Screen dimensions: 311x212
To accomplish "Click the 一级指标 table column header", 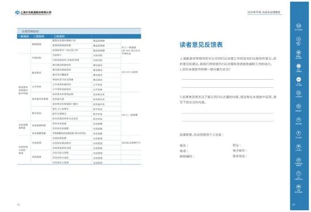I will click(23, 37).
